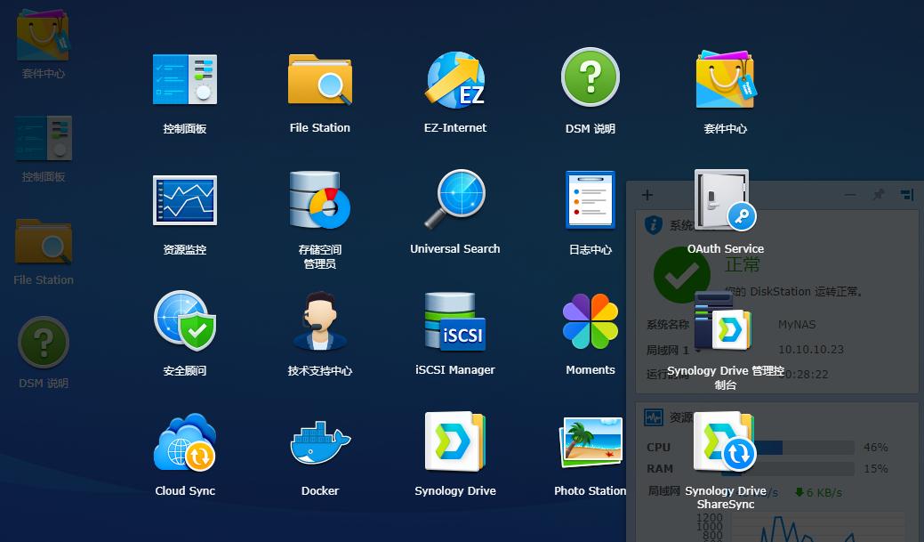924x542 pixels.
Task: Click the system health info shield icon
Action: click(x=654, y=224)
